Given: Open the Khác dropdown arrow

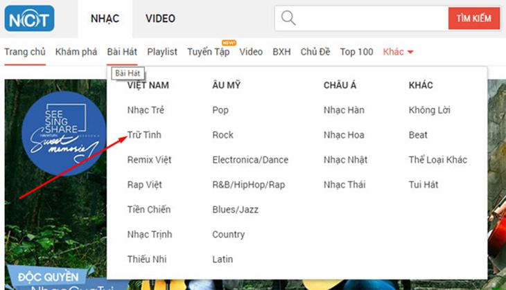Looking at the screenshot, I should [x=410, y=52].
